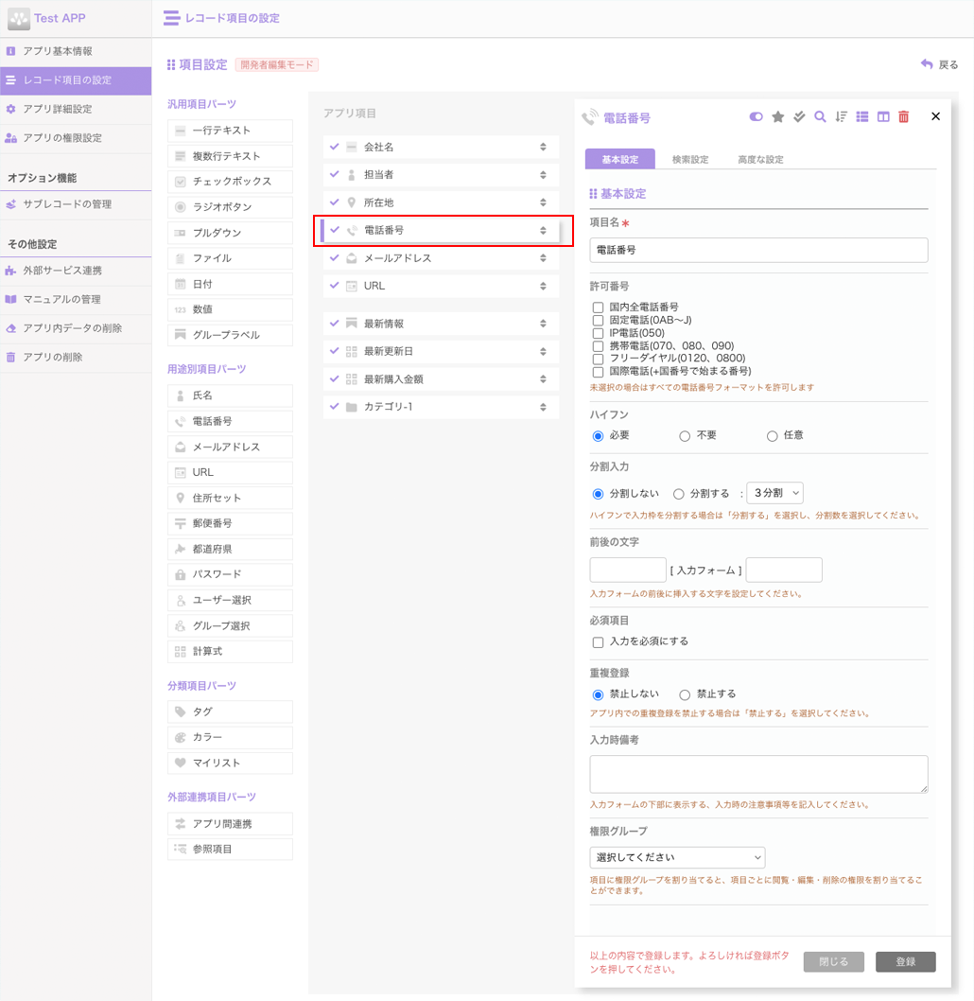Add the プルダウン part
The image size is (974, 1001).
(x=231, y=233)
